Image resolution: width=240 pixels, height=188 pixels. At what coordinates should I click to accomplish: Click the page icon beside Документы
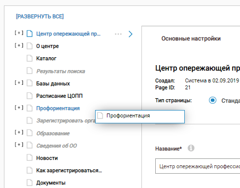point(30,183)
